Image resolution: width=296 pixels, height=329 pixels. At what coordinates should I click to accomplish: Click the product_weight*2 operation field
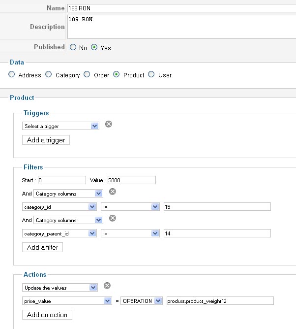pyautogui.click(x=220, y=301)
